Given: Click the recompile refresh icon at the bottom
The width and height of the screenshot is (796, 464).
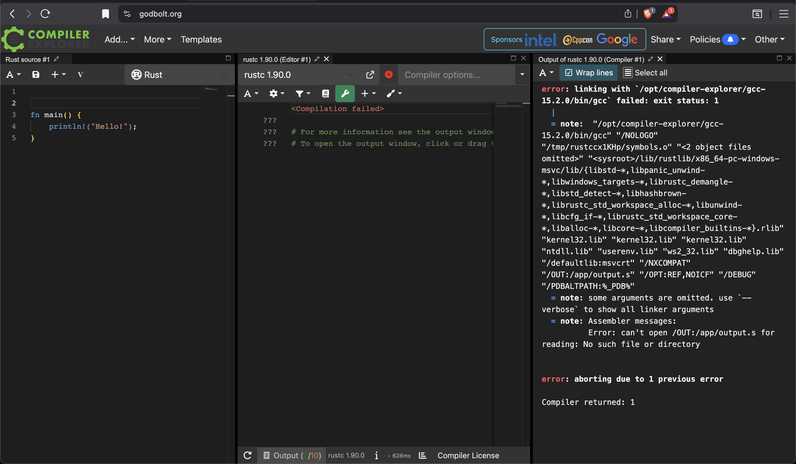Looking at the screenshot, I should click(248, 455).
